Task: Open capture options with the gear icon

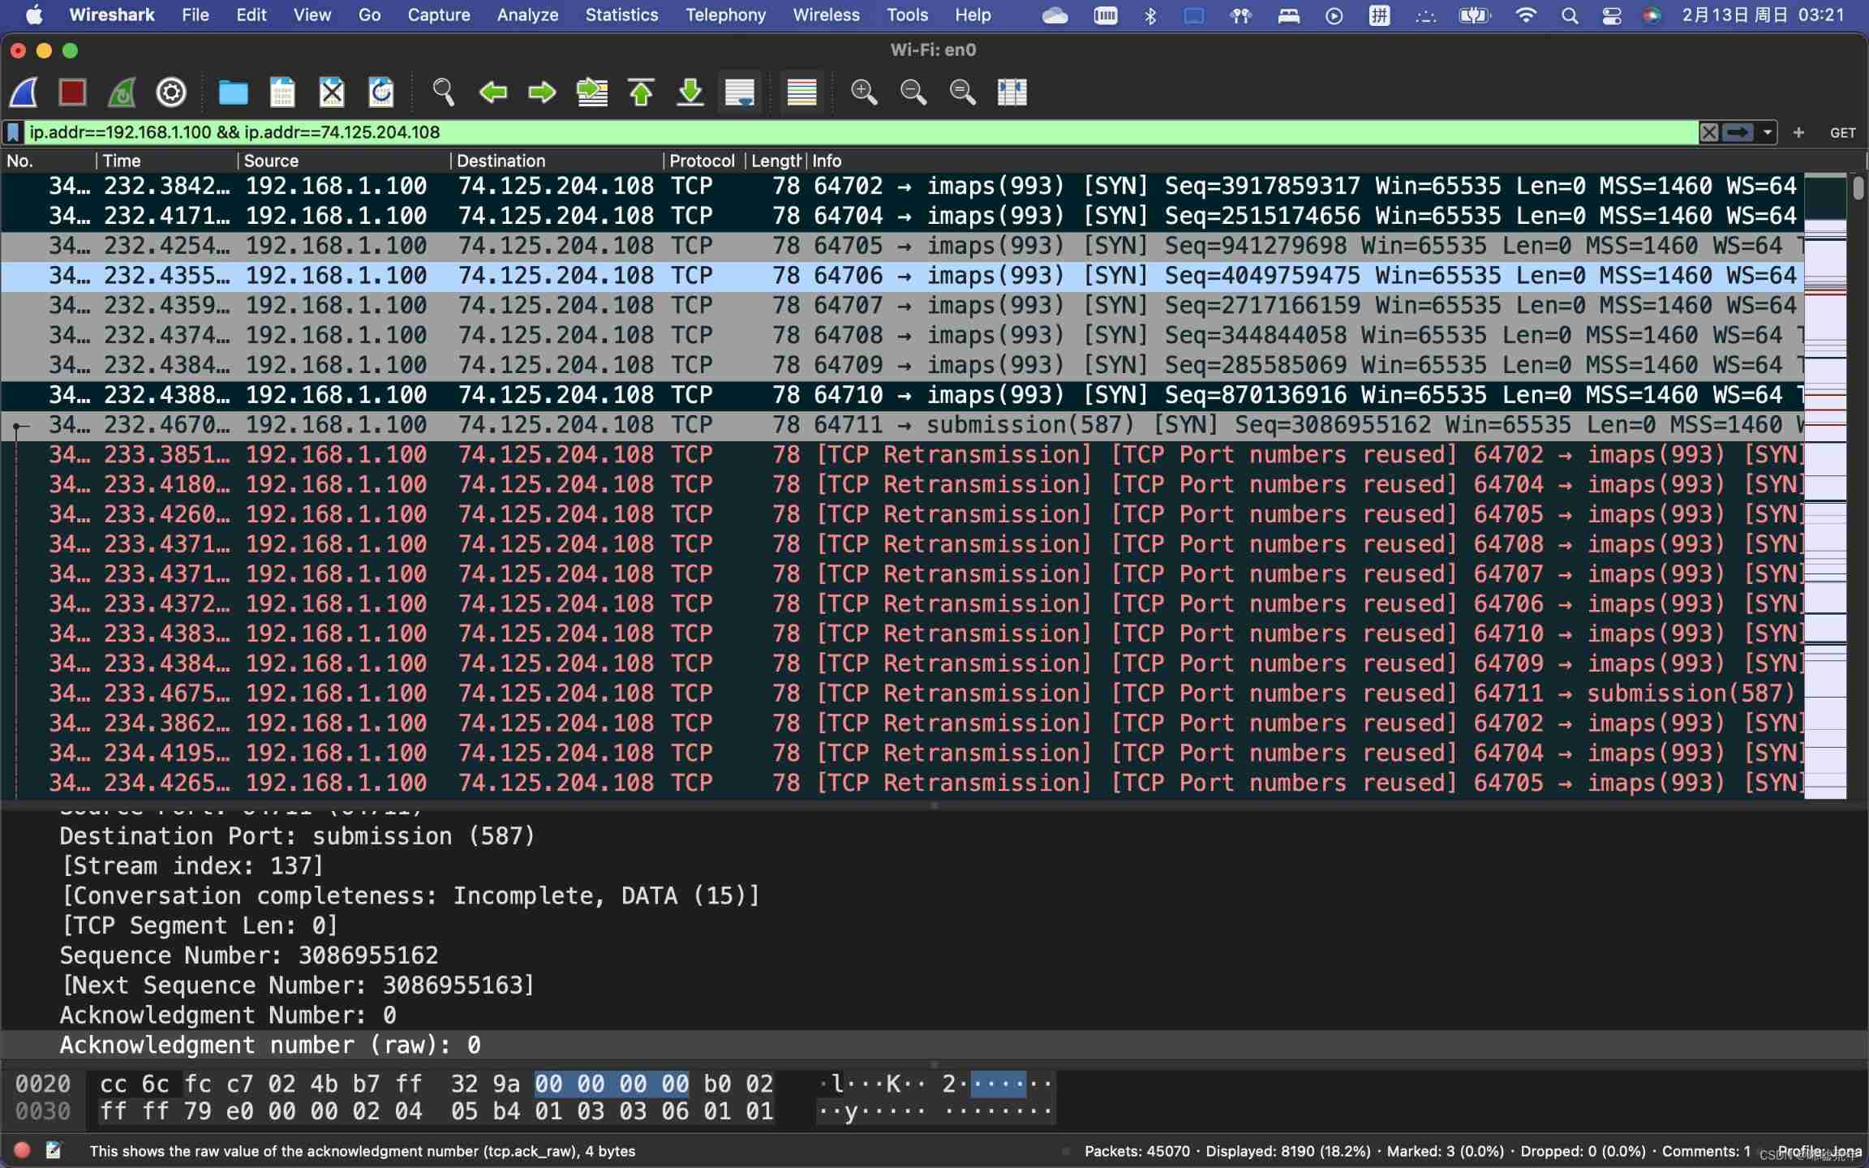Action: (x=171, y=92)
